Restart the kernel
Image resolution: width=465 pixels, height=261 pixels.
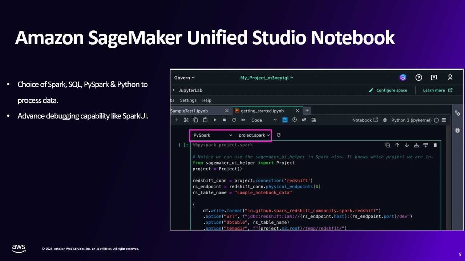tap(234, 120)
